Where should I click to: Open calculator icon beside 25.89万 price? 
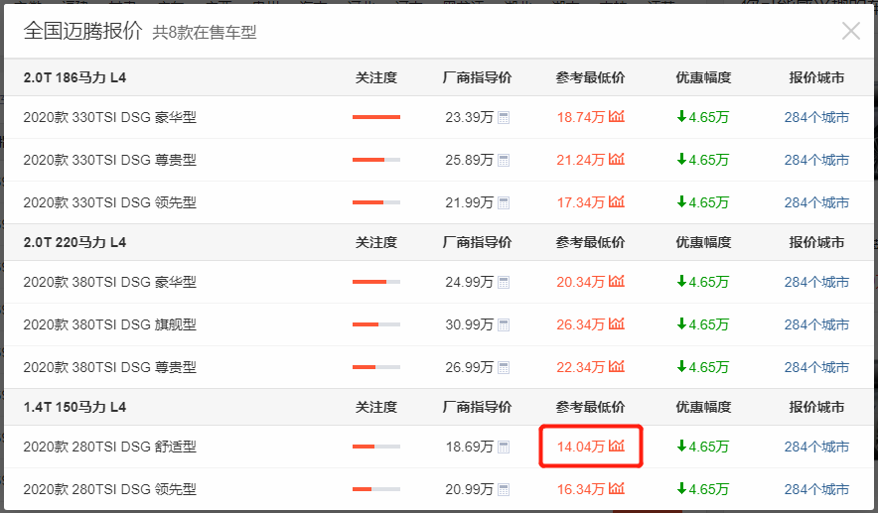tap(504, 160)
